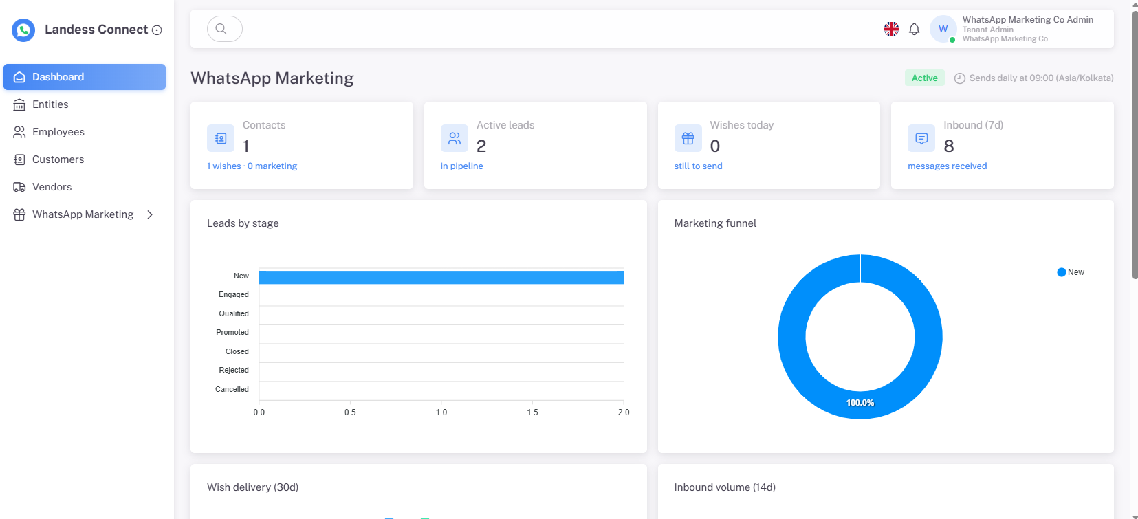
Task: Click the Active leads people icon
Action: coord(455,138)
